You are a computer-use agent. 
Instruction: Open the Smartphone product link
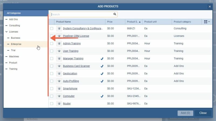click(x=70, y=89)
